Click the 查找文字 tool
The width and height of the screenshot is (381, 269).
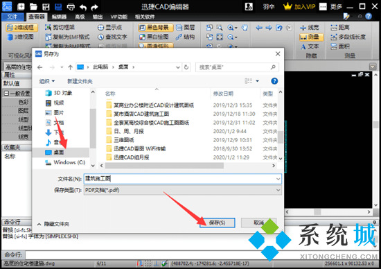(x=112, y=37)
